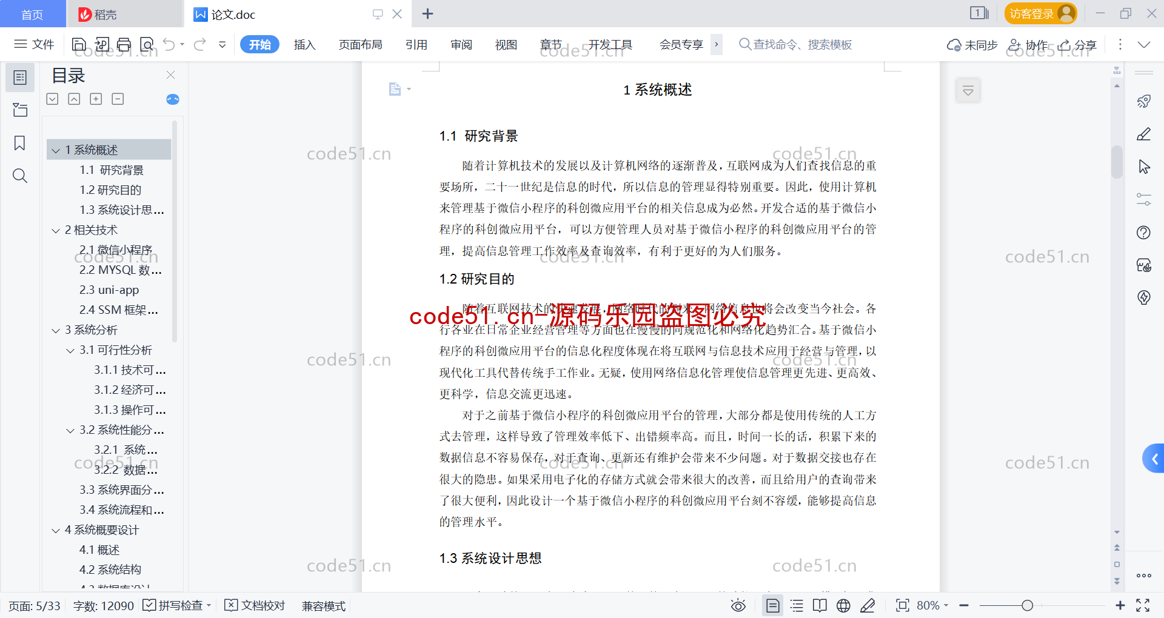
Task: Click the blue smart assistant icon in outline panel
Action: 173,99
